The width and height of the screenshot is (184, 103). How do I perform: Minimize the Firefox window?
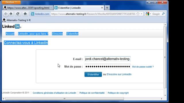pos(149,2)
